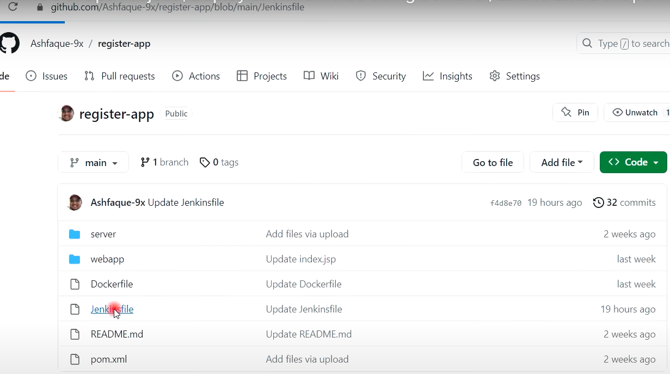Open the server folder
This screenshot has width=670, height=374.
coord(103,234)
